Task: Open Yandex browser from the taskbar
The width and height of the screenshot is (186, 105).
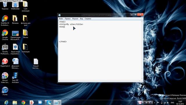Action: (x=32, y=102)
